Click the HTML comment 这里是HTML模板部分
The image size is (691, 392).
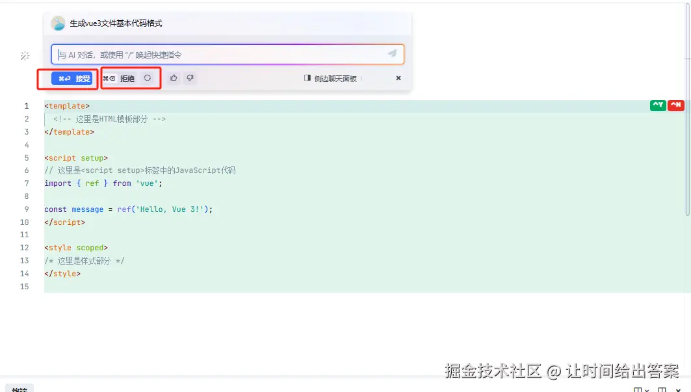109,119
